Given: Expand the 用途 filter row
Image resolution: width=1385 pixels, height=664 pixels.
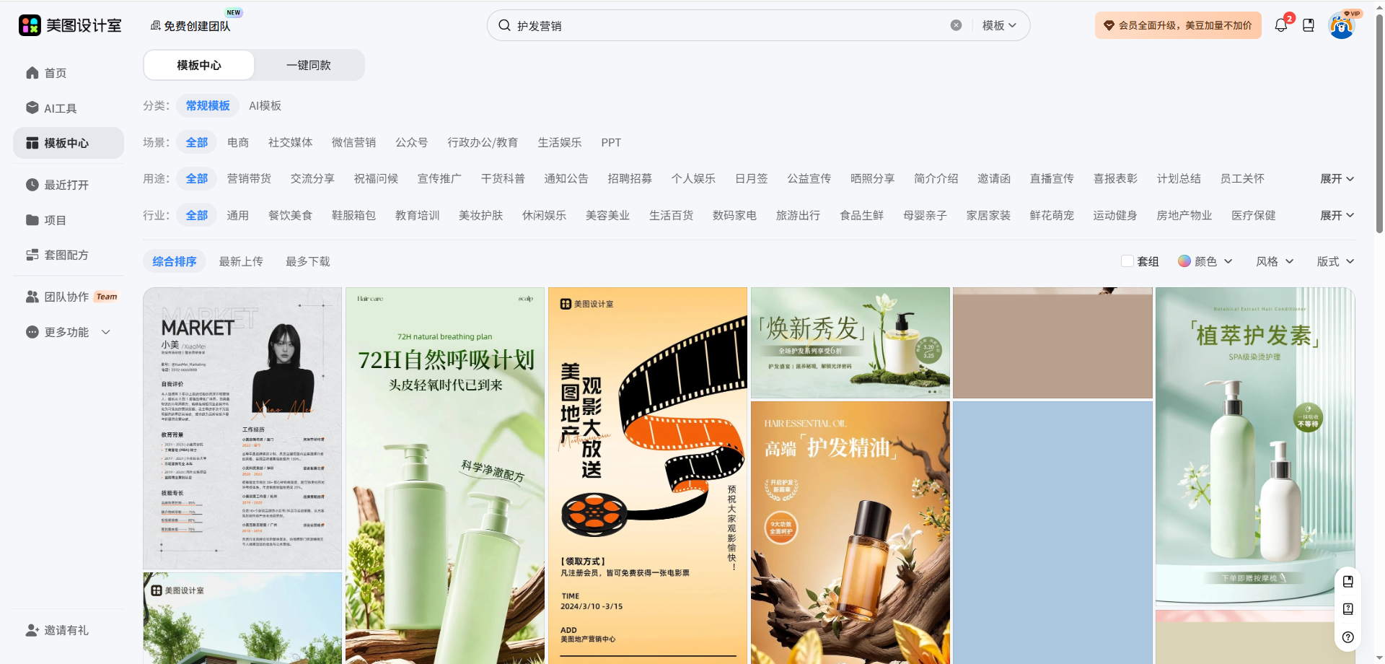Looking at the screenshot, I should coord(1337,179).
